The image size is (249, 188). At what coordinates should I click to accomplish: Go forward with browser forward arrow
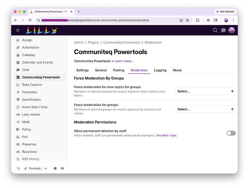[23, 20]
